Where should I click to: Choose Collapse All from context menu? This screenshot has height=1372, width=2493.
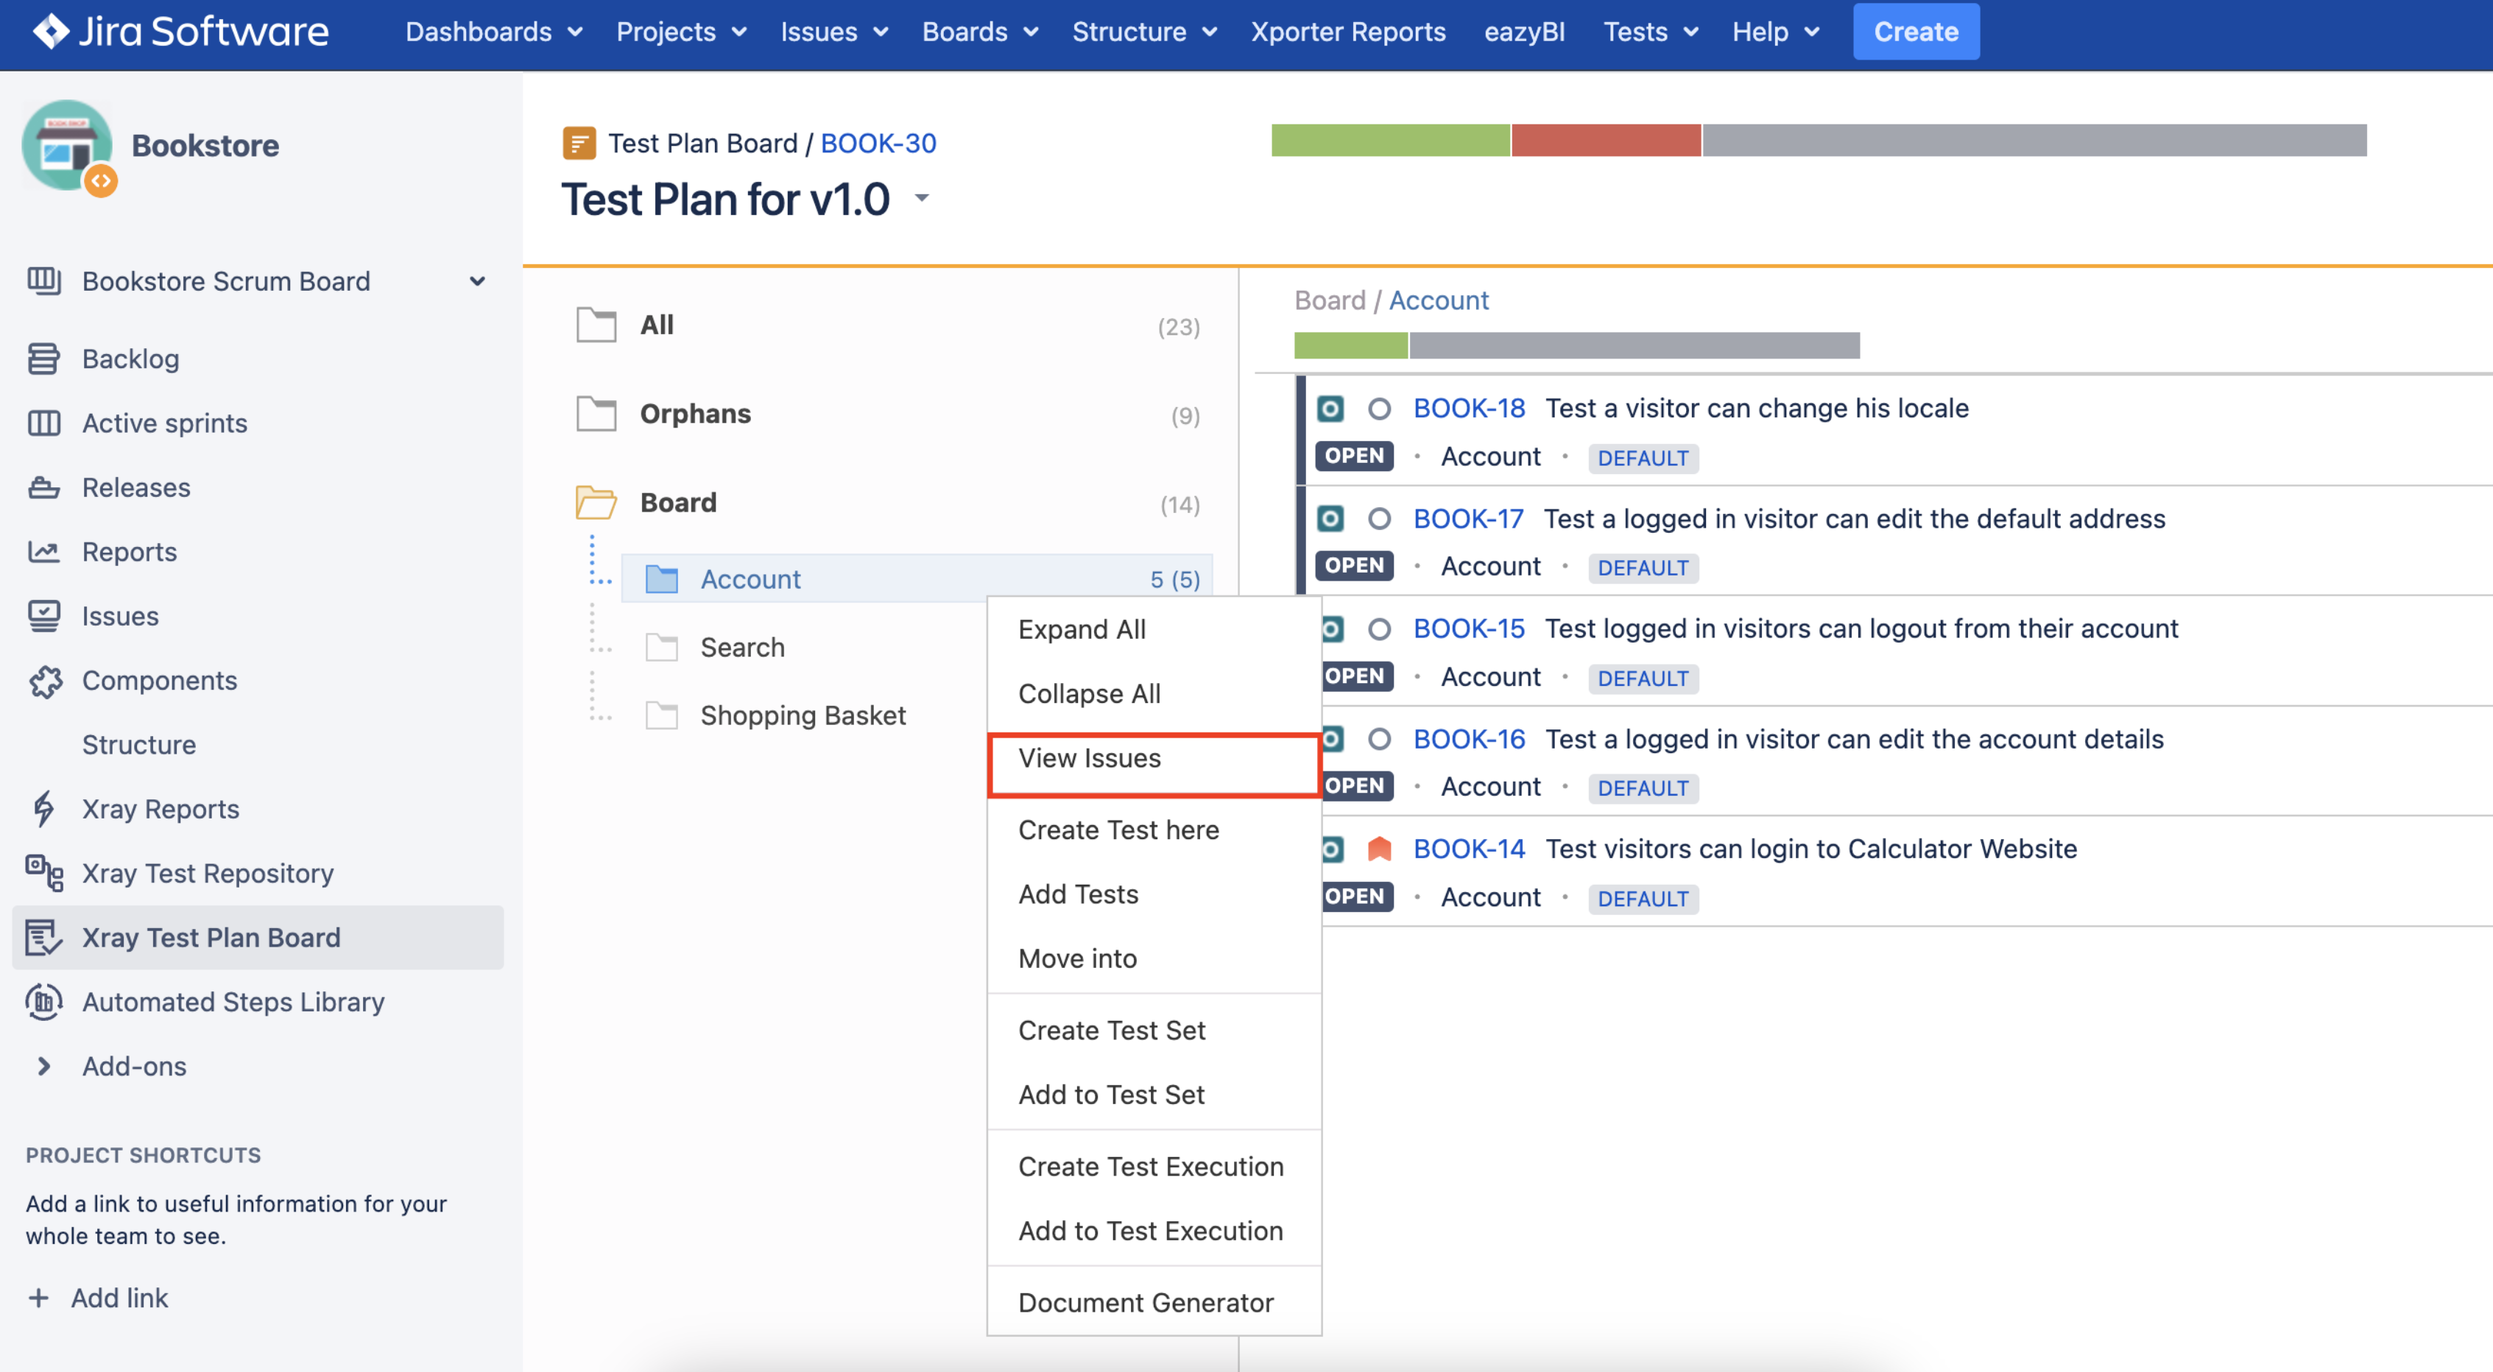[x=1154, y=694]
